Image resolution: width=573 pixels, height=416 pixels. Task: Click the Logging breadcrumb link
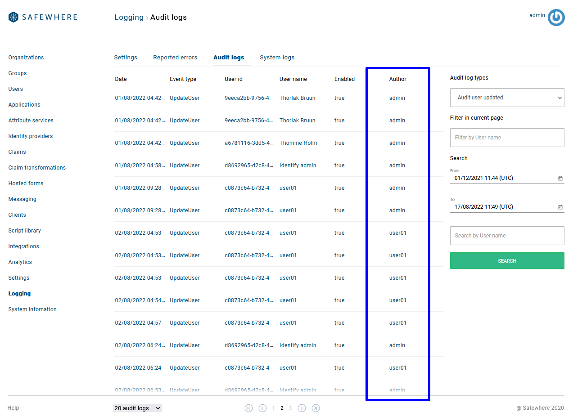tap(129, 18)
